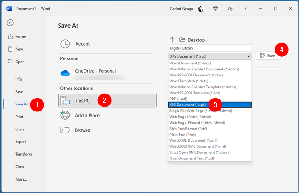
Task: Select Close in the sidebar
Action: click(20, 167)
